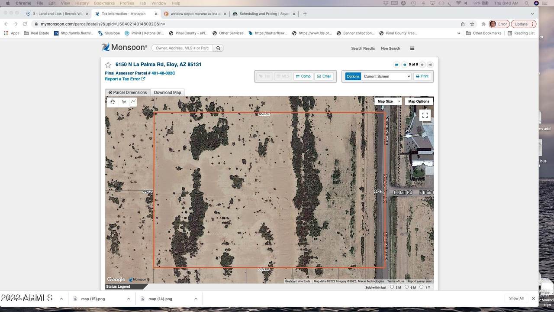Show hidden bookmarks overflow chevron

(459, 33)
